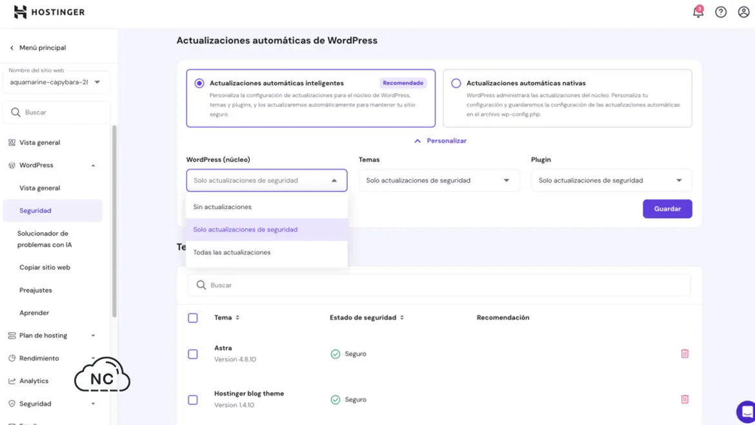The height and width of the screenshot is (425, 755).
Task: Check the Astra theme checkbox
Action: [x=192, y=354]
